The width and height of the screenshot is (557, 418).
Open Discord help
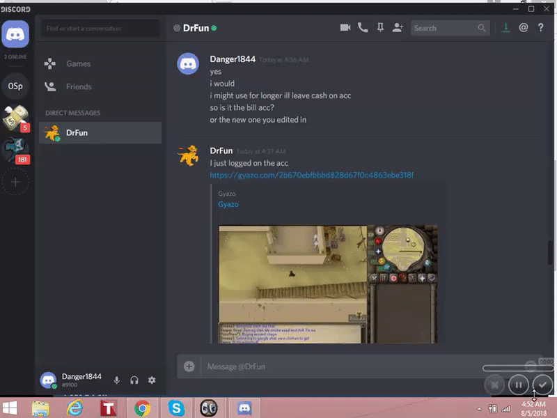[x=541, y=28]
